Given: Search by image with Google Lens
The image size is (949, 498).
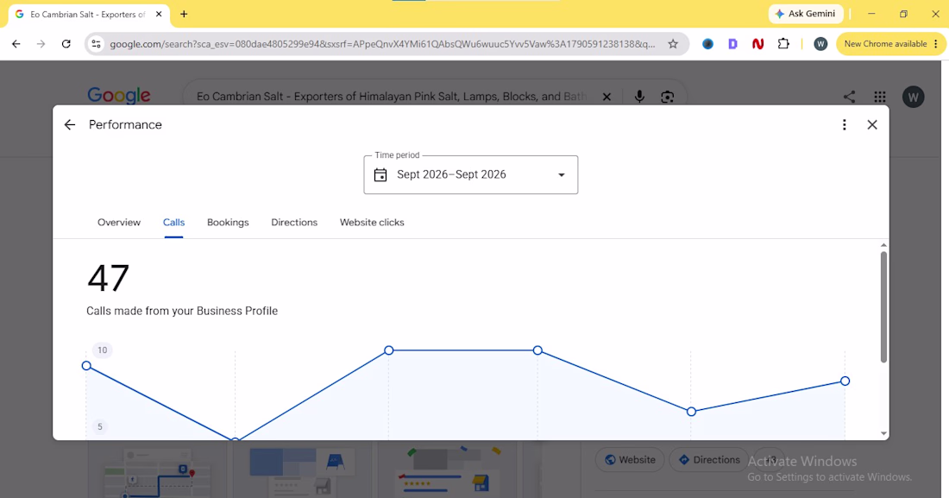Looking at the screenshot, I should click(667, 97).
